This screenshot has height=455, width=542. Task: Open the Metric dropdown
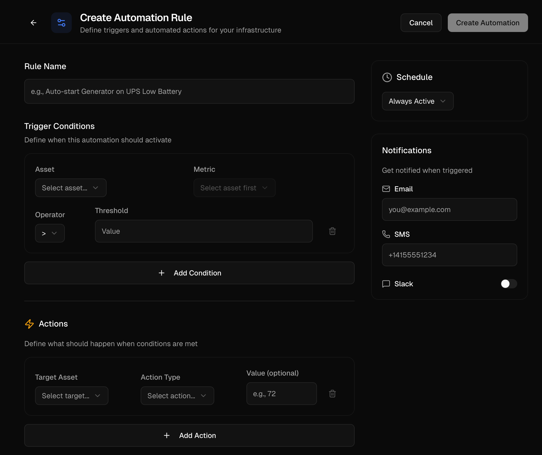[x=234, y=188]
